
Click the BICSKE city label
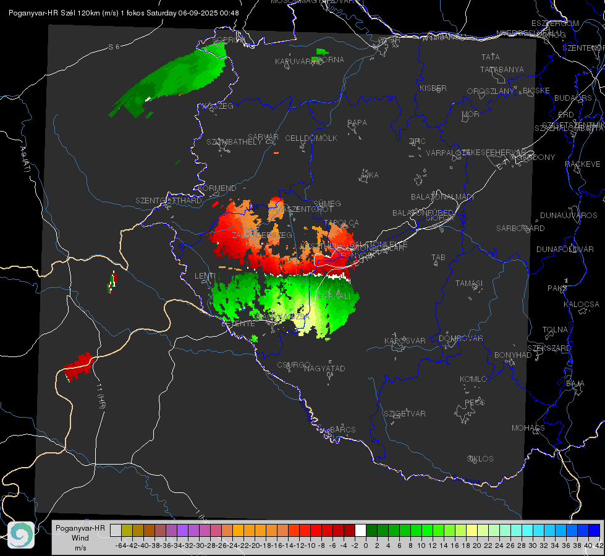pos(536,91)
